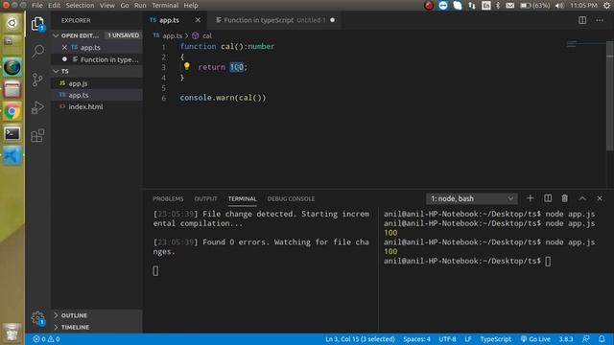Open the Edit menu
This screenshot has height=345, width=614.
[x=54, y=6]
